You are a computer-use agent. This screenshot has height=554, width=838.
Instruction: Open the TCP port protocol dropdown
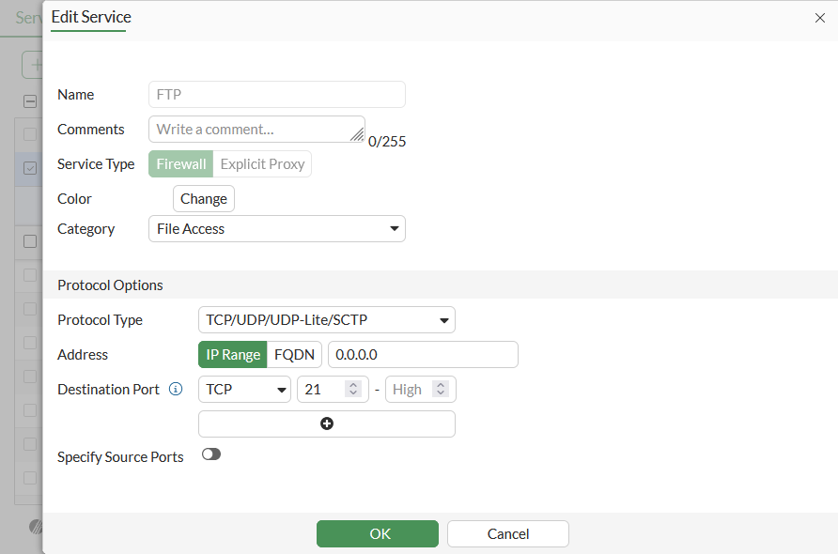click(x=244, y=390)
